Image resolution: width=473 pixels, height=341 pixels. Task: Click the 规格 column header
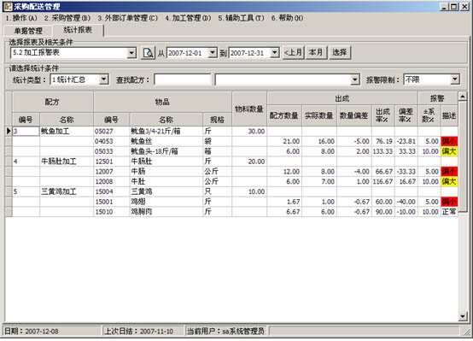[x=217, y=120]
